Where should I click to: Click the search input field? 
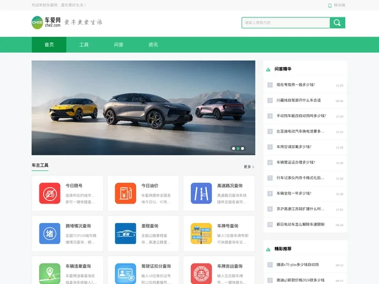pyautogui.click(x=286, y=23)
